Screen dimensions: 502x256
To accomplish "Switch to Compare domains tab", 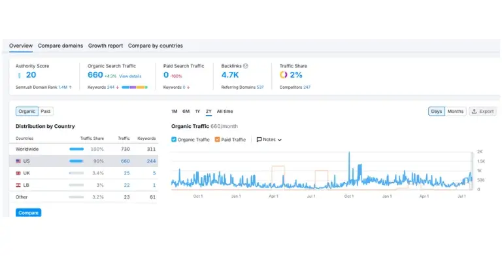I will pyautogui.click(x=60, y=46).
